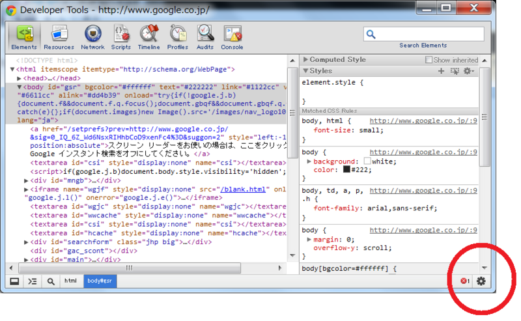Show the Timeline panel

click(x=148, y=38)
